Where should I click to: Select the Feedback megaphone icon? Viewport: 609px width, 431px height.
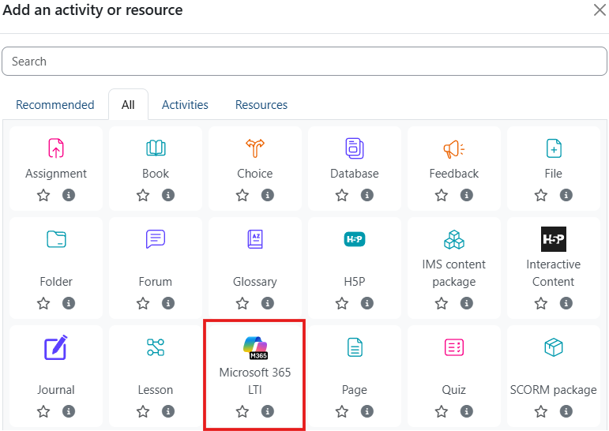click(454, 148)
